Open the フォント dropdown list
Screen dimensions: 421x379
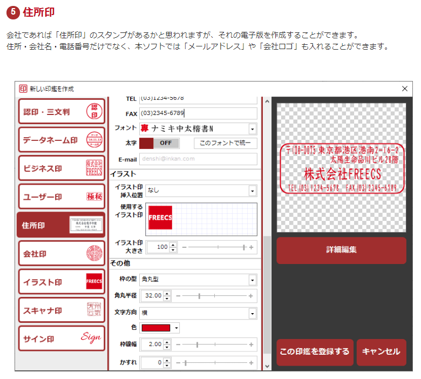(252, 128)
